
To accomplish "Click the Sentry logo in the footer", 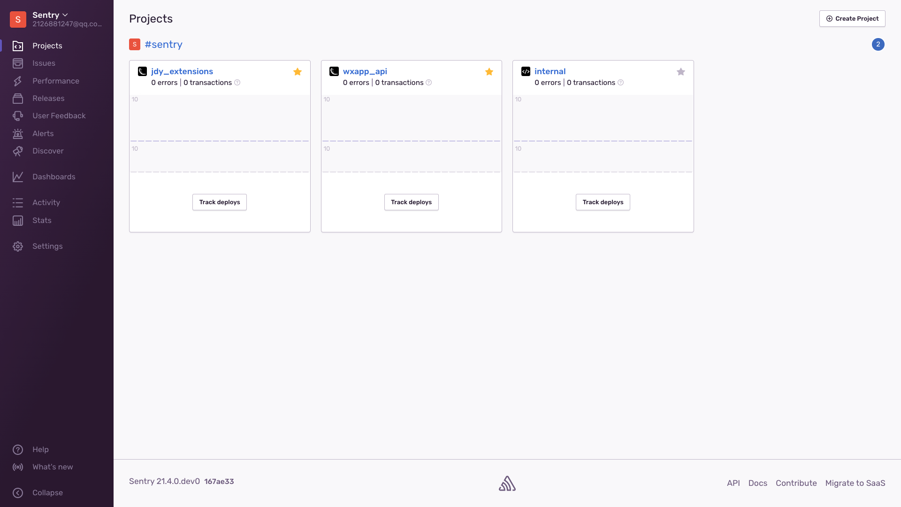I will coord(507,484).
